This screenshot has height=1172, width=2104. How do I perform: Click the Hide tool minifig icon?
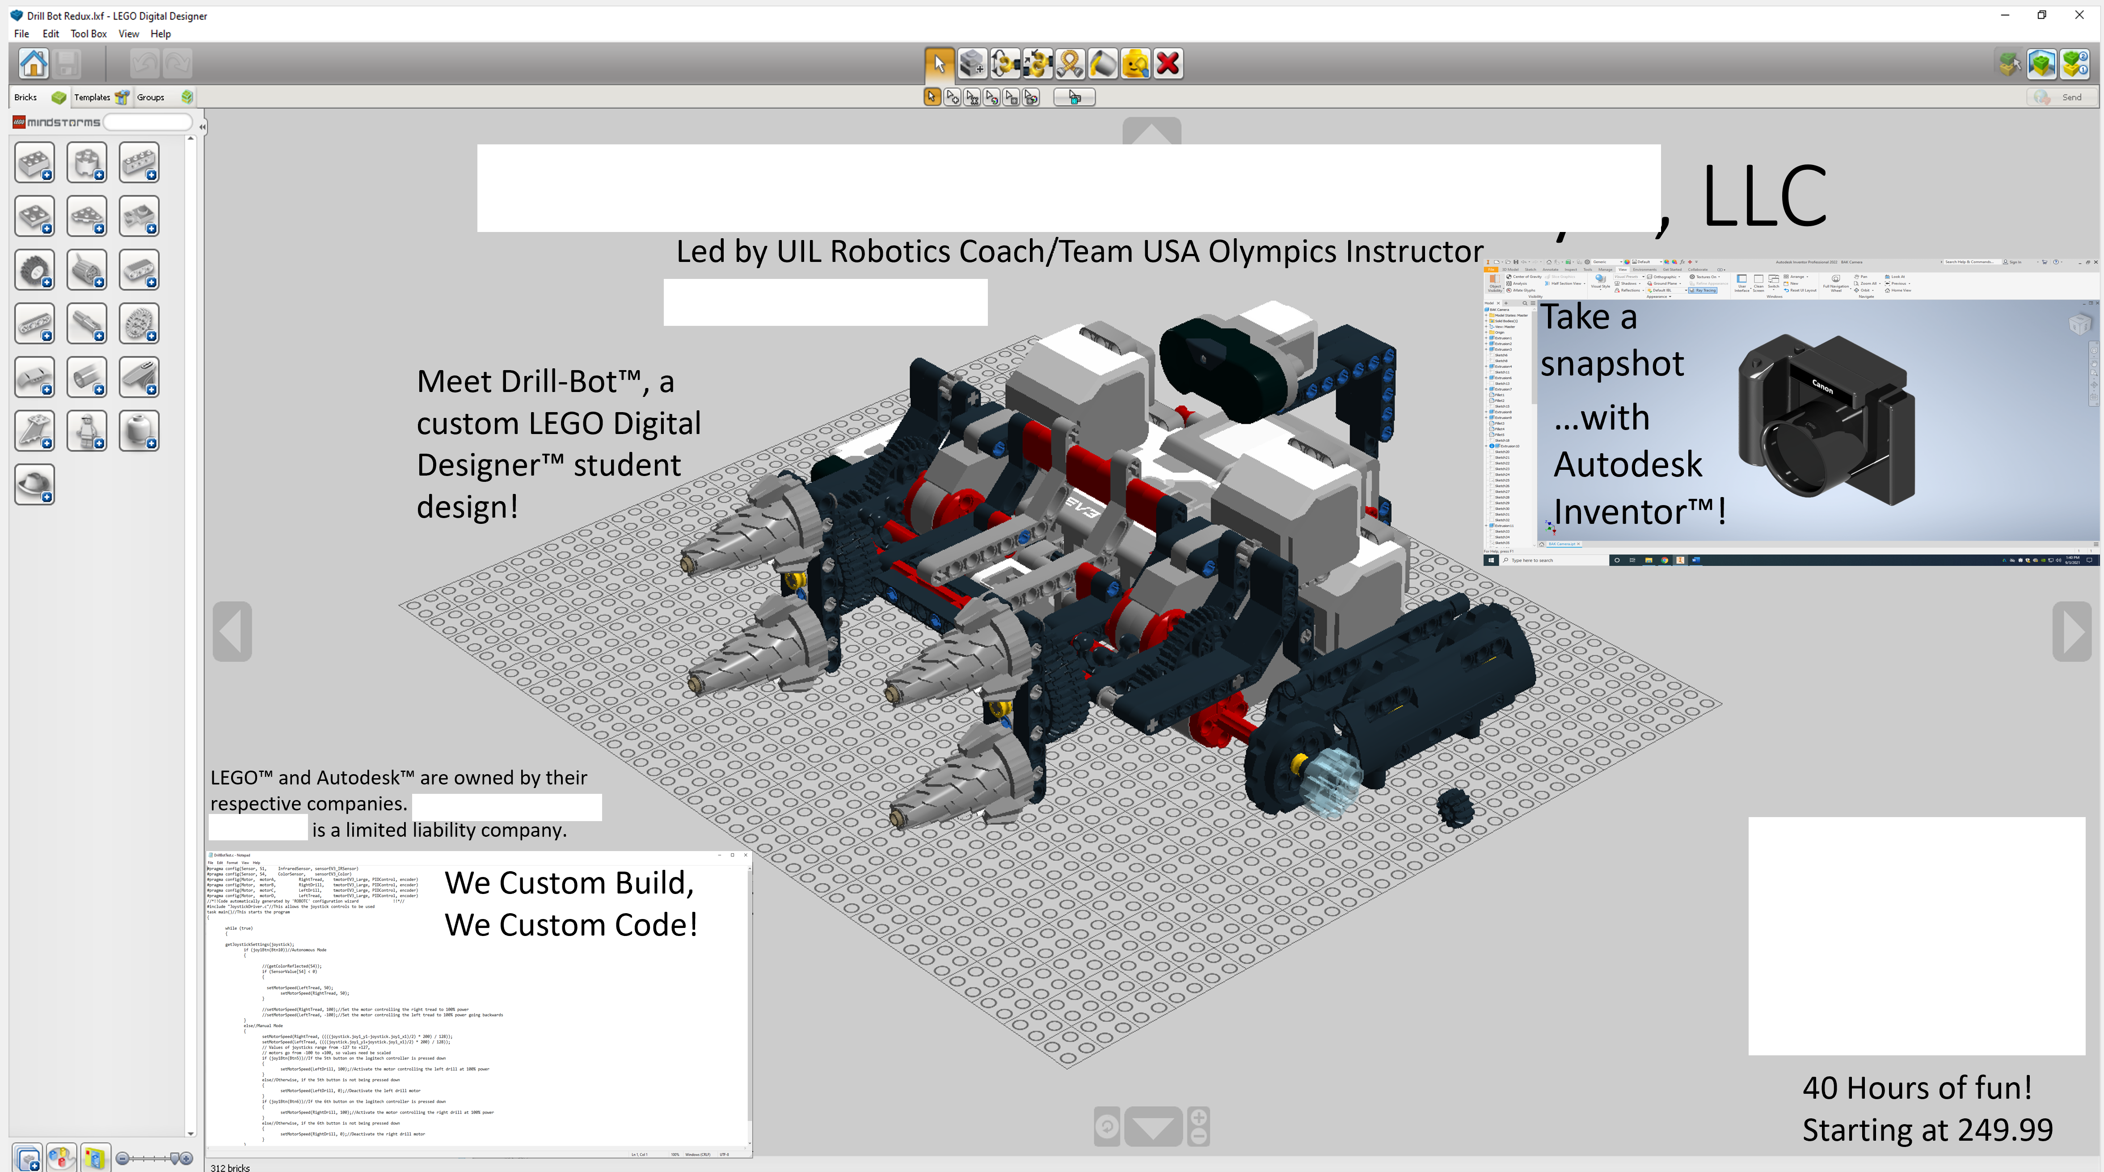(x=1135, y=63)
